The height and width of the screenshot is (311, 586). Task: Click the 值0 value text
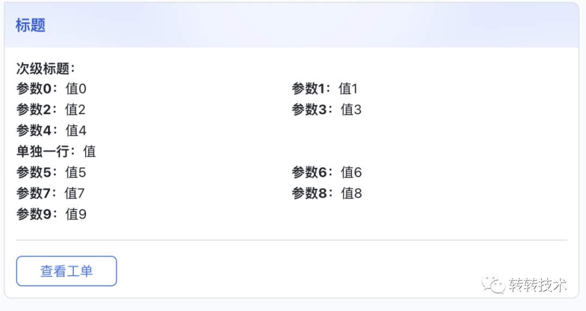point(76,89)
